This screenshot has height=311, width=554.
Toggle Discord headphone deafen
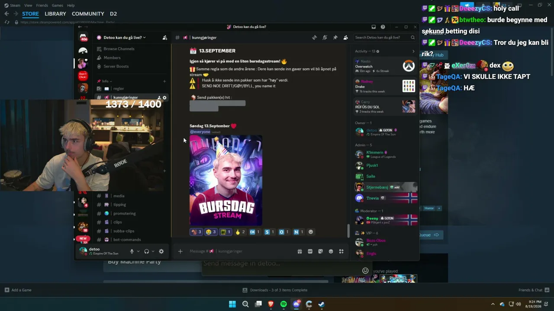[146, 251]
